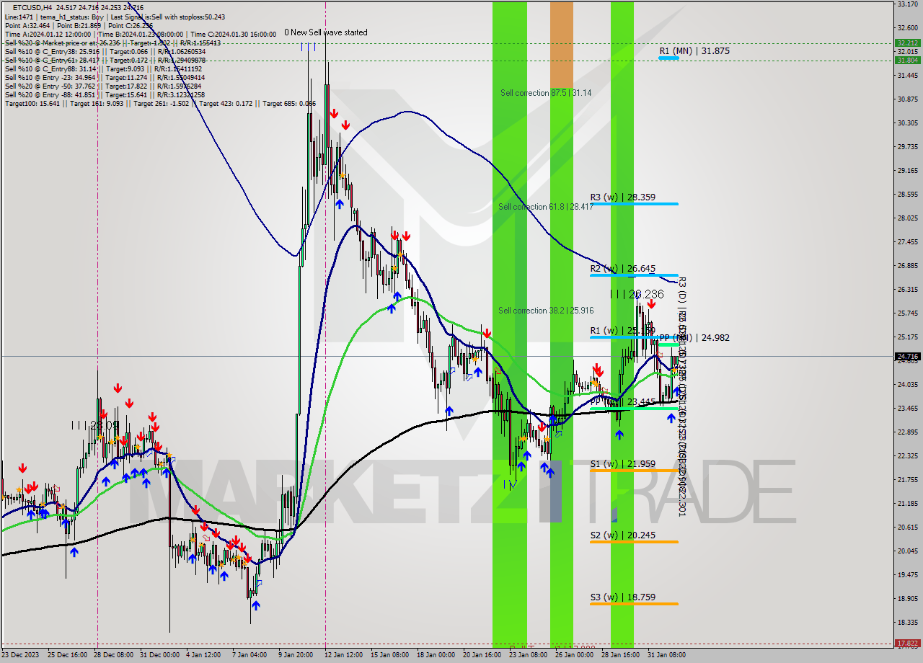Image resolution: width=923 pixels, height=663 pixels.
Task: Select the '0 New Sell wave started' label
Action: point(325,32)
